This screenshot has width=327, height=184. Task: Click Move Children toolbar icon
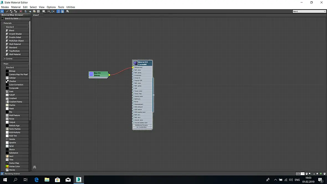point(25,11)
